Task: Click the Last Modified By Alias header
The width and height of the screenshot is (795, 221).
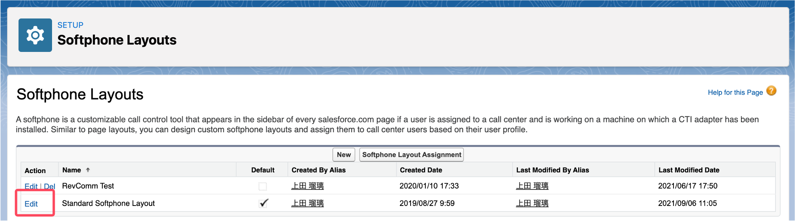Action: (x=552, y=170)
